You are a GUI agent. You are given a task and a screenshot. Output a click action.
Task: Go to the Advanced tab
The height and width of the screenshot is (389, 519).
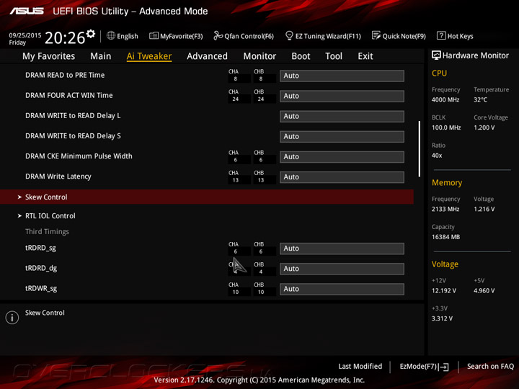(207, 56)
